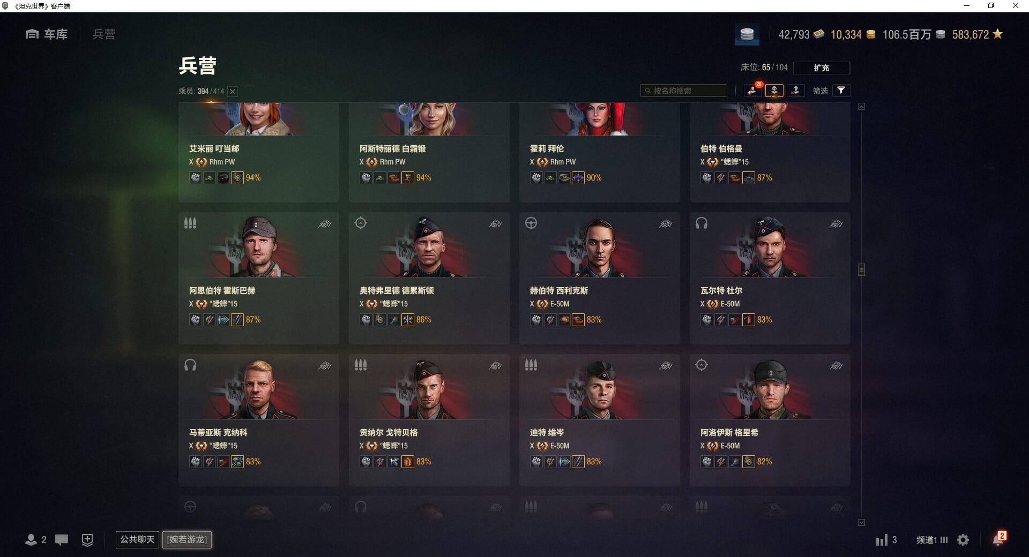Select the 兵营 breadcrumb tab
The image size is (1029, 557).
[x=103, y=34]
